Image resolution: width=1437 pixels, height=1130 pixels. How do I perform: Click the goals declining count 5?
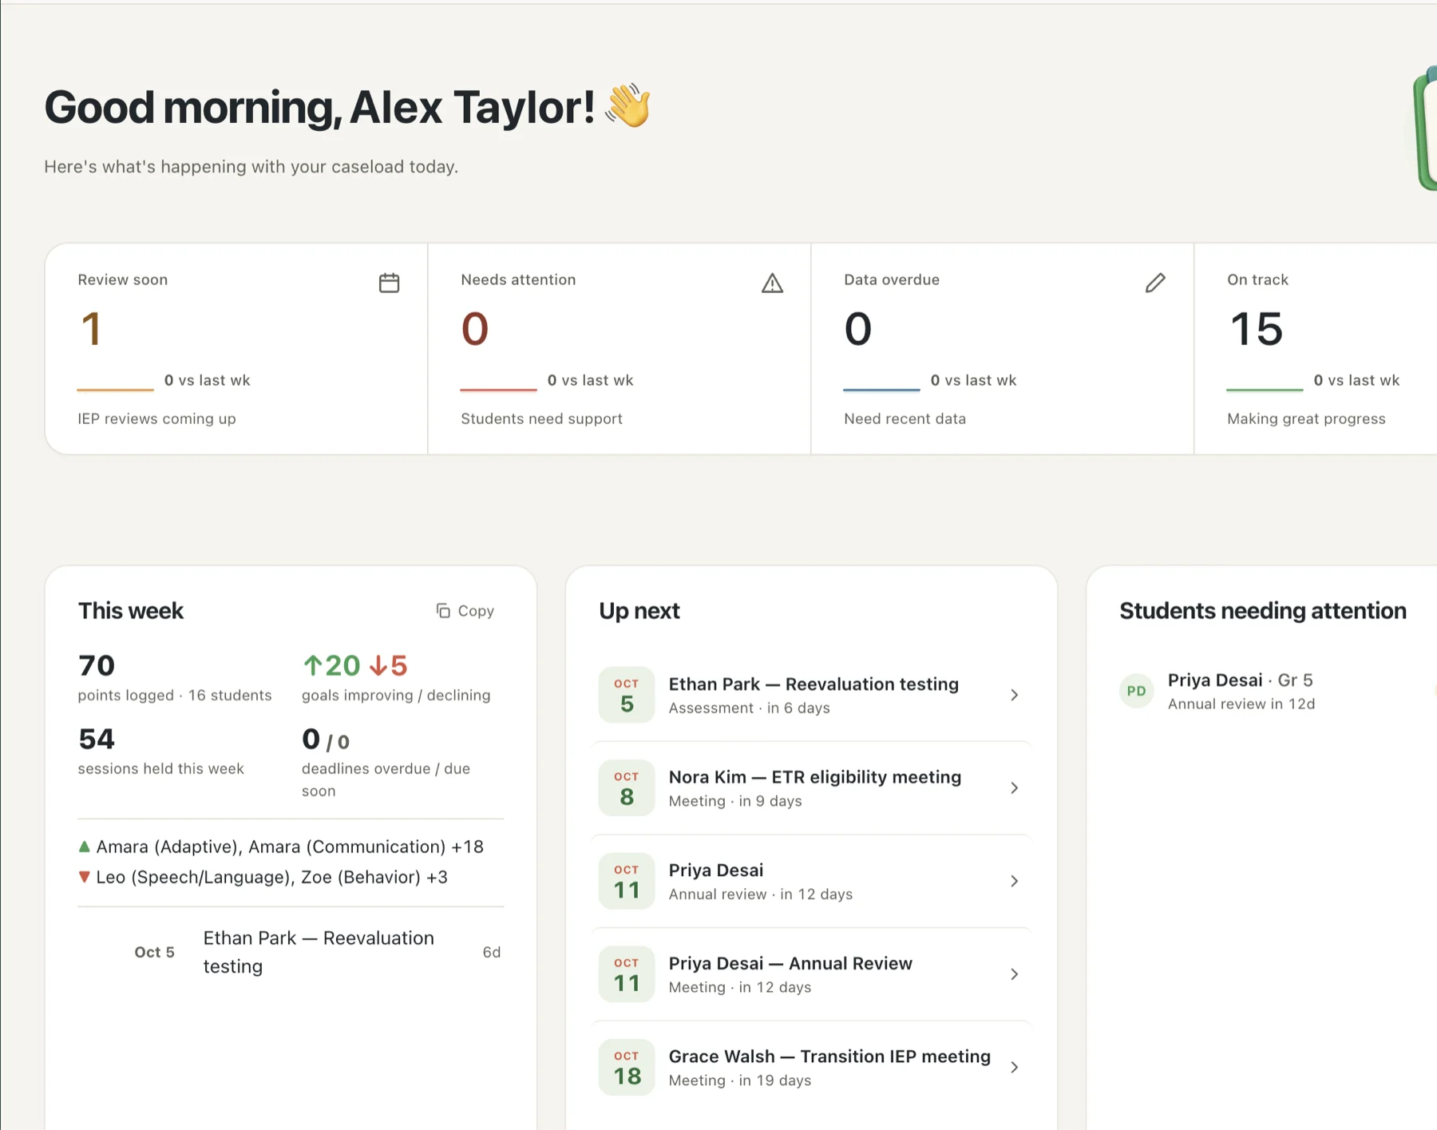click(389, 665)
